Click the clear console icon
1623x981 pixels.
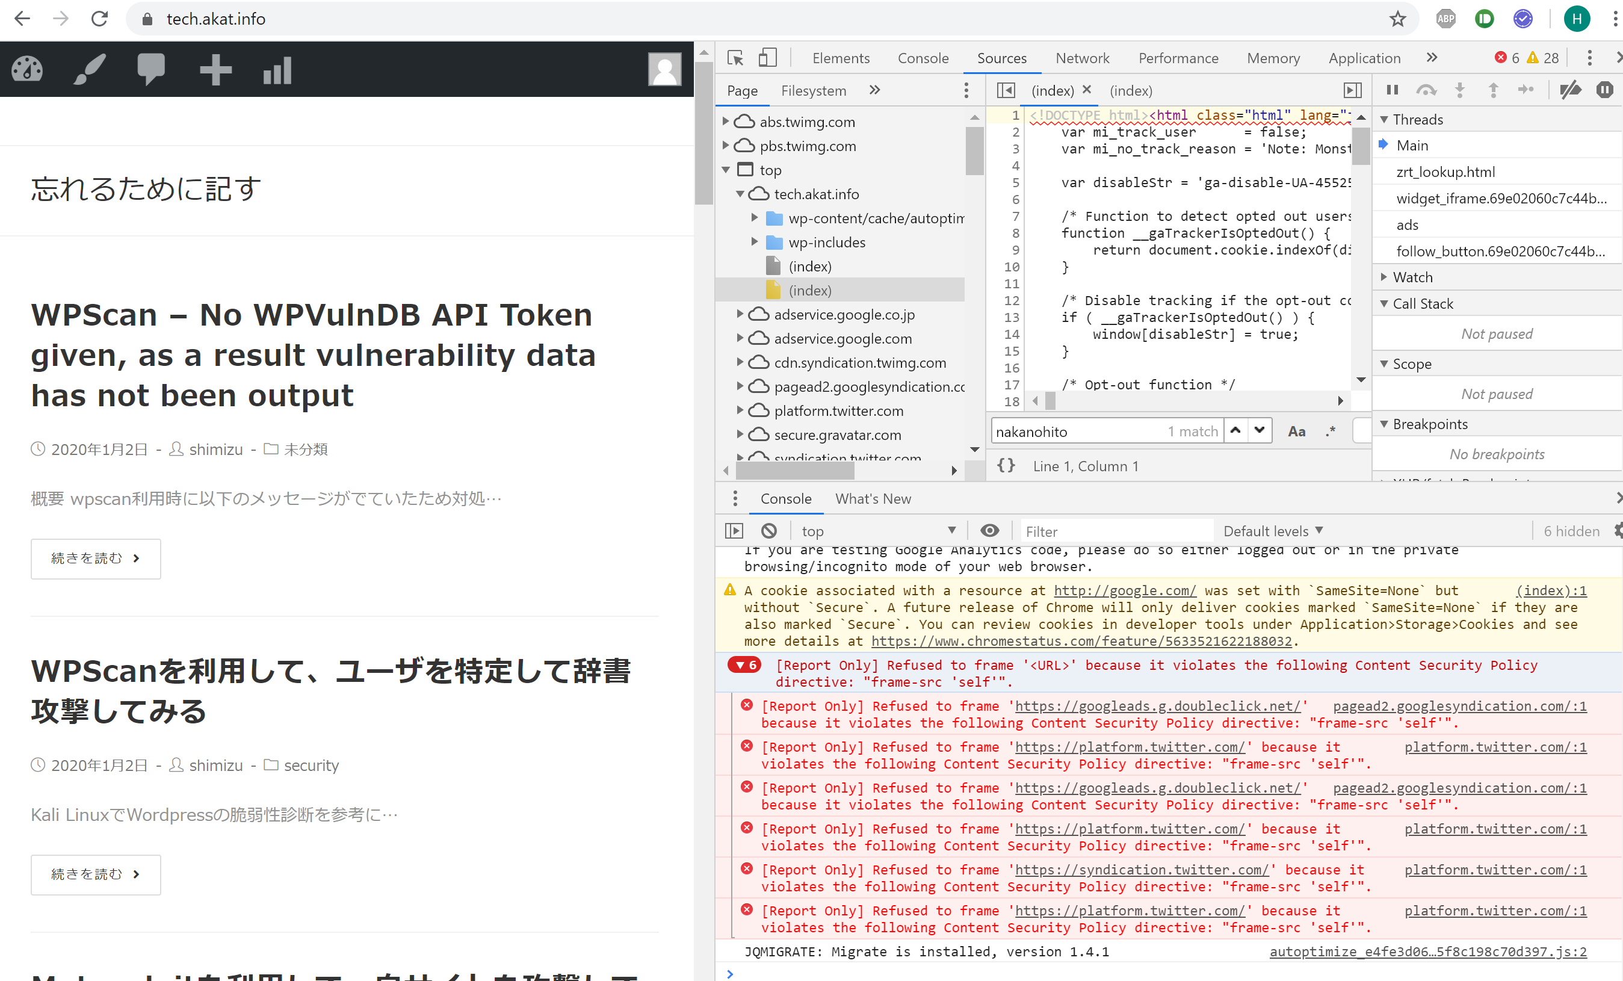click(x=768, y=531)
